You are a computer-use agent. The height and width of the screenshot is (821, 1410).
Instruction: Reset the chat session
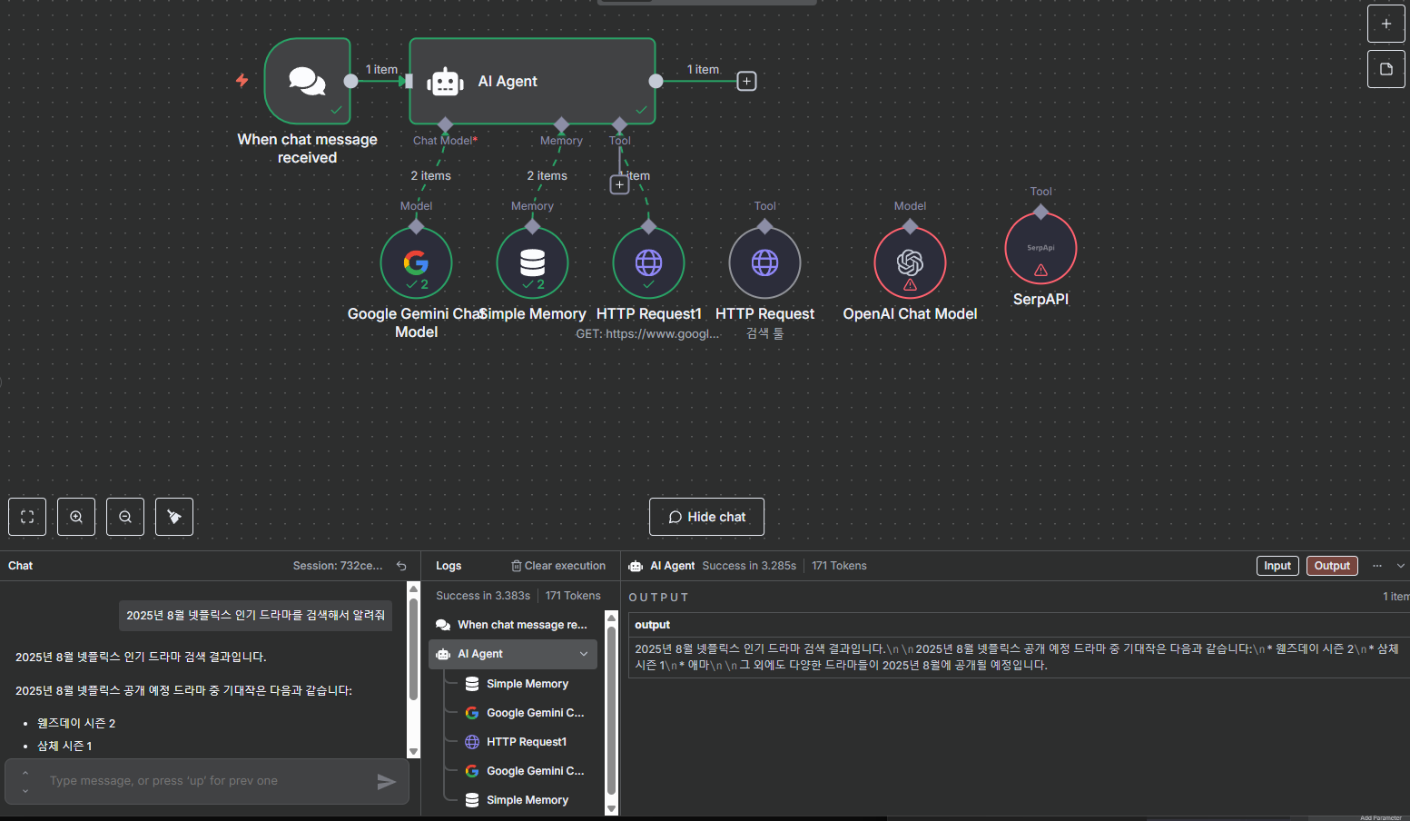point(401,566)
